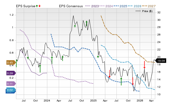This screenshot has height=102, width=171.
Task: Click the 2026 x-axis label
Action: pos(140,100)
